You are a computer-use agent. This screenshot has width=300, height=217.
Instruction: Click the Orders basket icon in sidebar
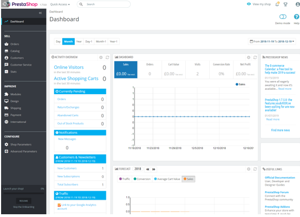pyautogui.click(x=6, y=44)
